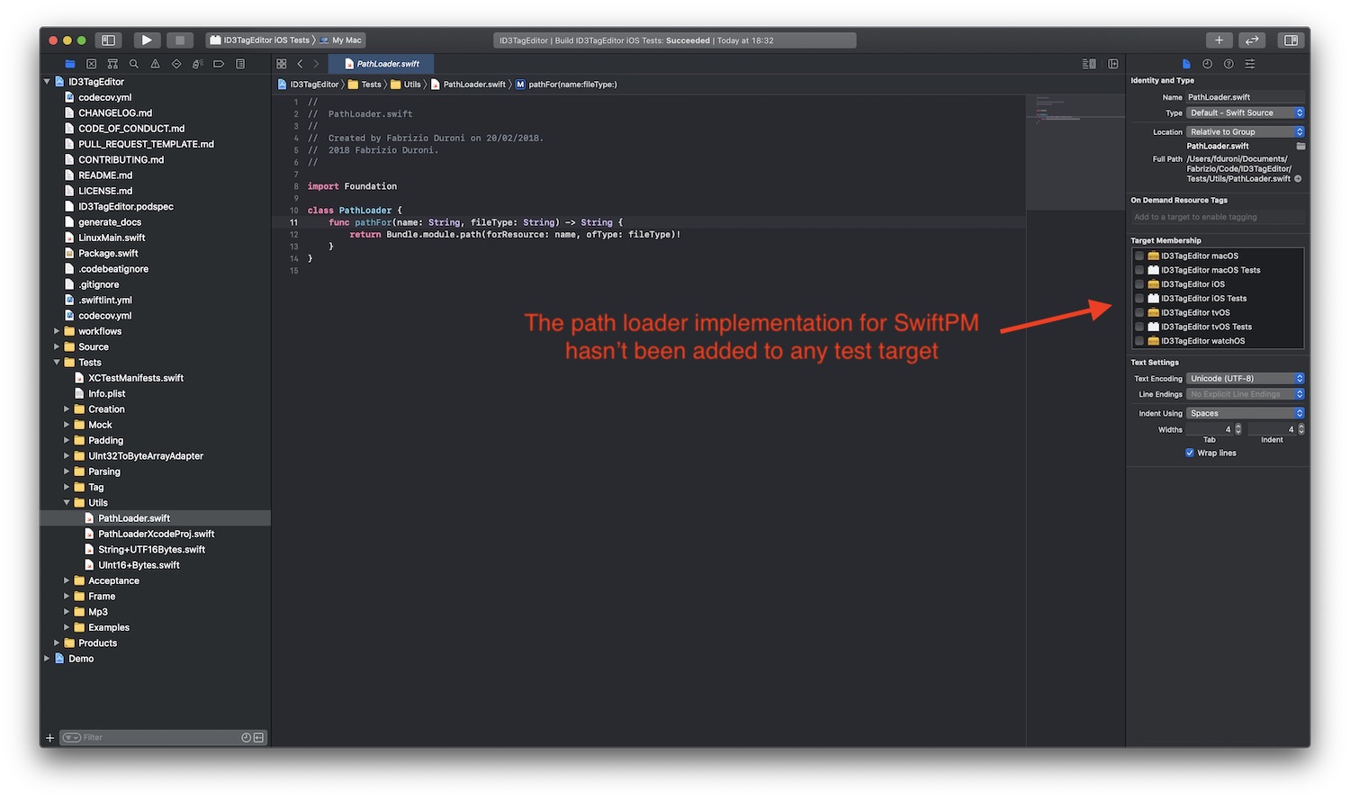Choose My Mac run destination
This screenshot has height=800, width=1350.
click(341, 40)
